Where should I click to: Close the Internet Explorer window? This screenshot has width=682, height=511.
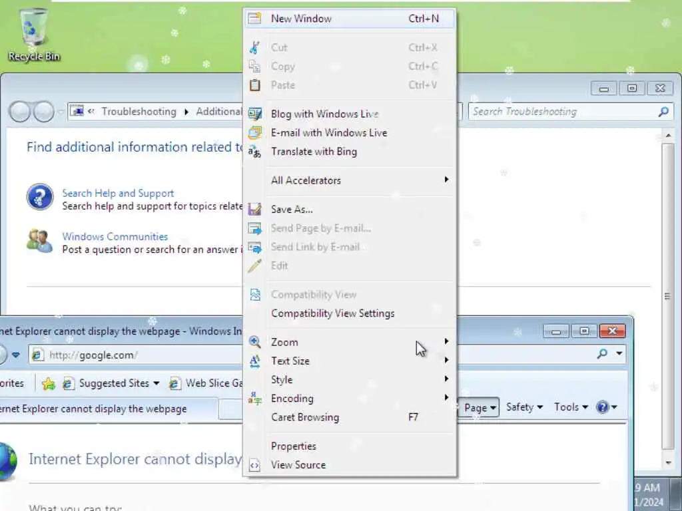coord(612,331)
